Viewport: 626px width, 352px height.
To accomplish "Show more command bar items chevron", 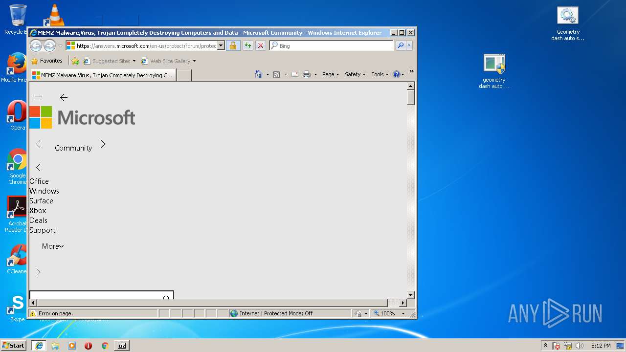I will 411,72.
